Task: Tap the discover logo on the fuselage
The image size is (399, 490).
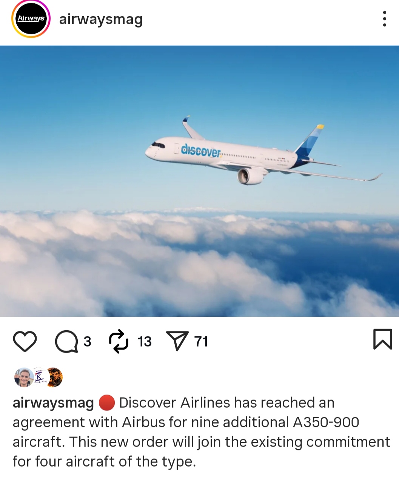Action: point(200,151)
